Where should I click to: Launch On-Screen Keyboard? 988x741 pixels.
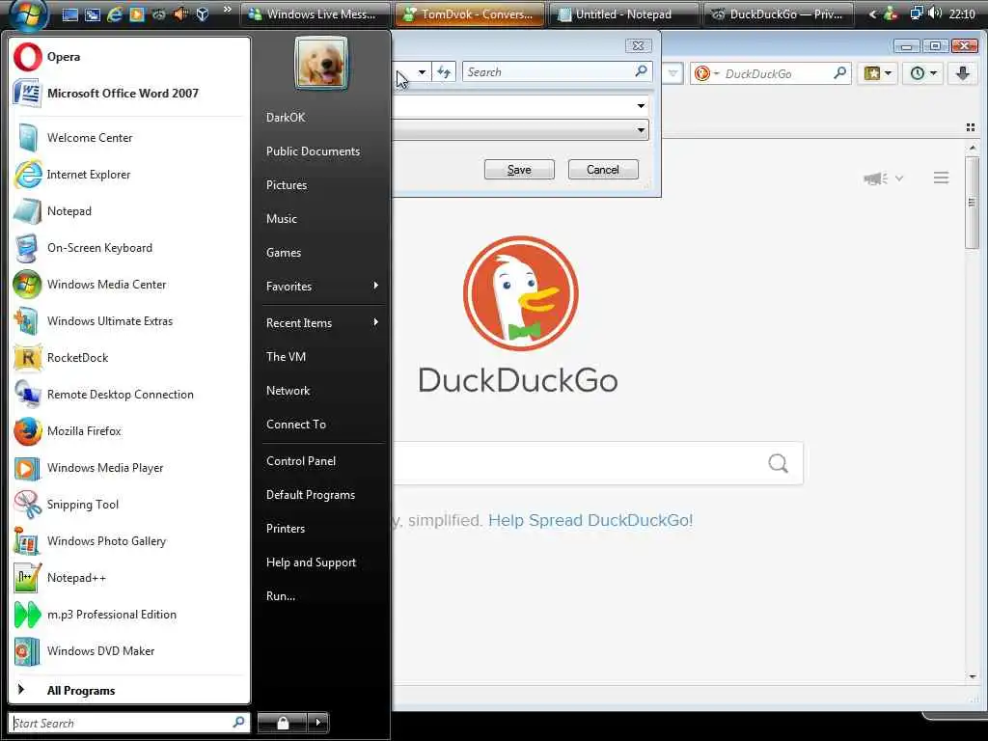click(x=128, y=248)
